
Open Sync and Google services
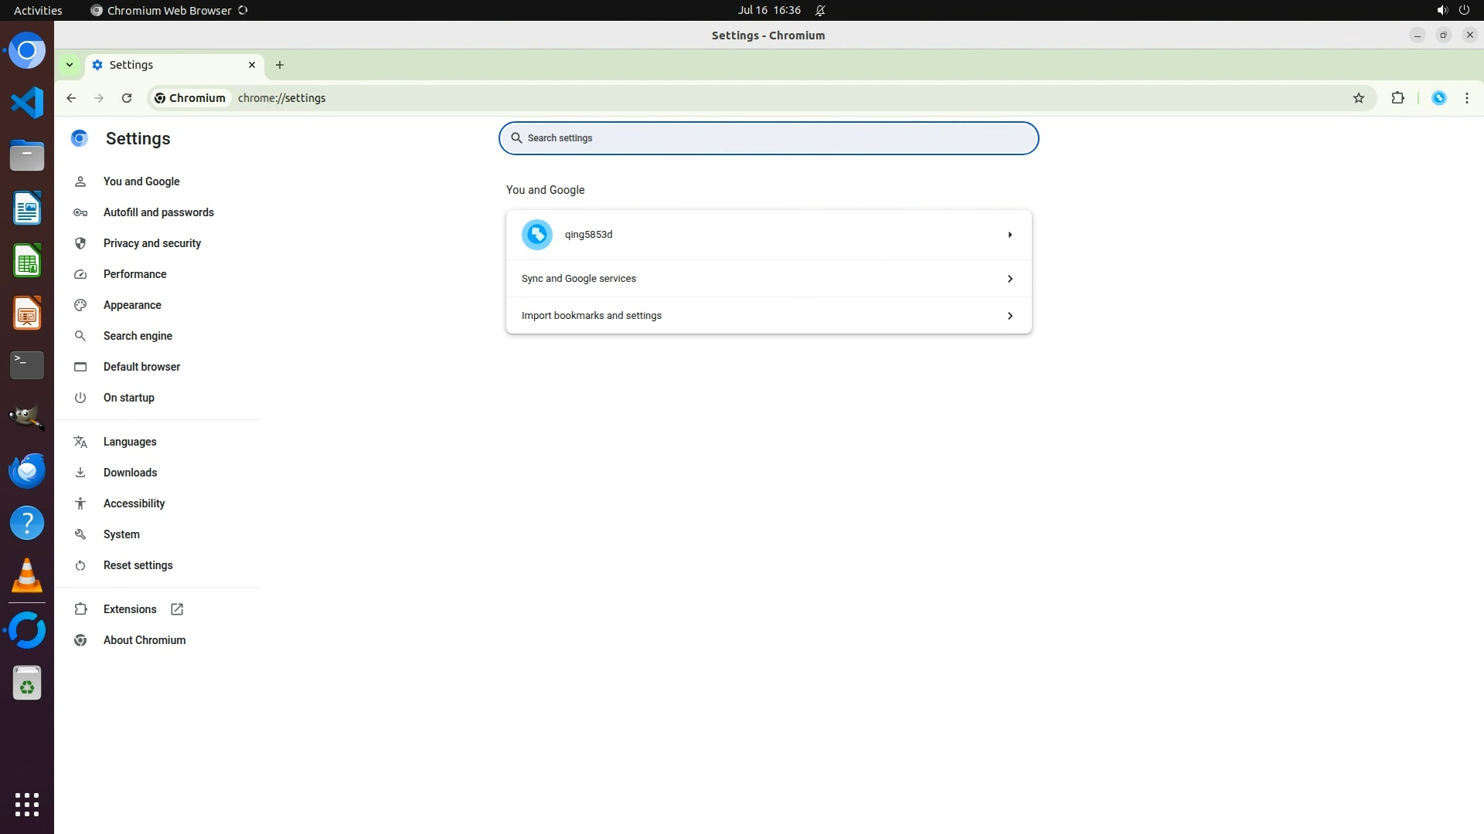coord(768,279)
